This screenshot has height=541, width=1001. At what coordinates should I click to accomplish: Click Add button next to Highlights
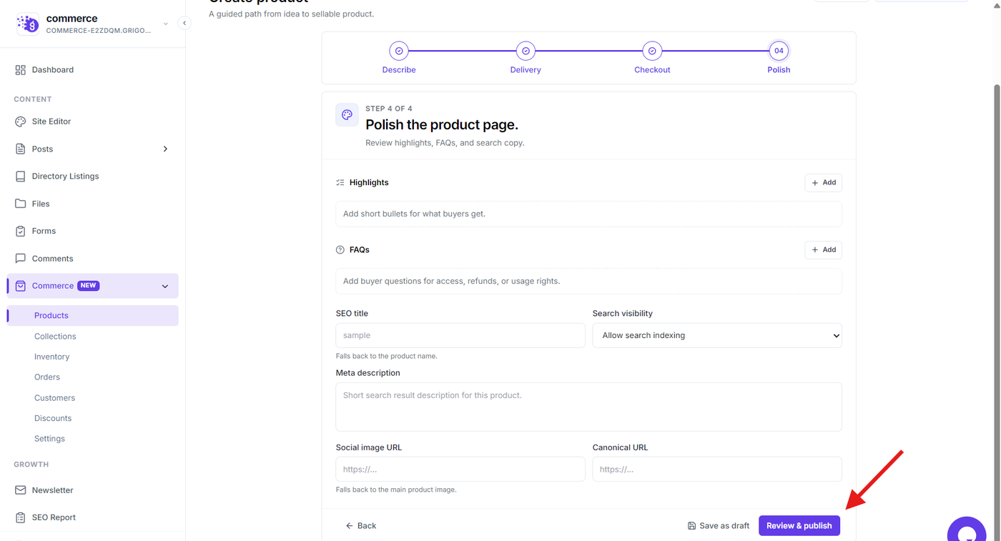click(824, 183)
